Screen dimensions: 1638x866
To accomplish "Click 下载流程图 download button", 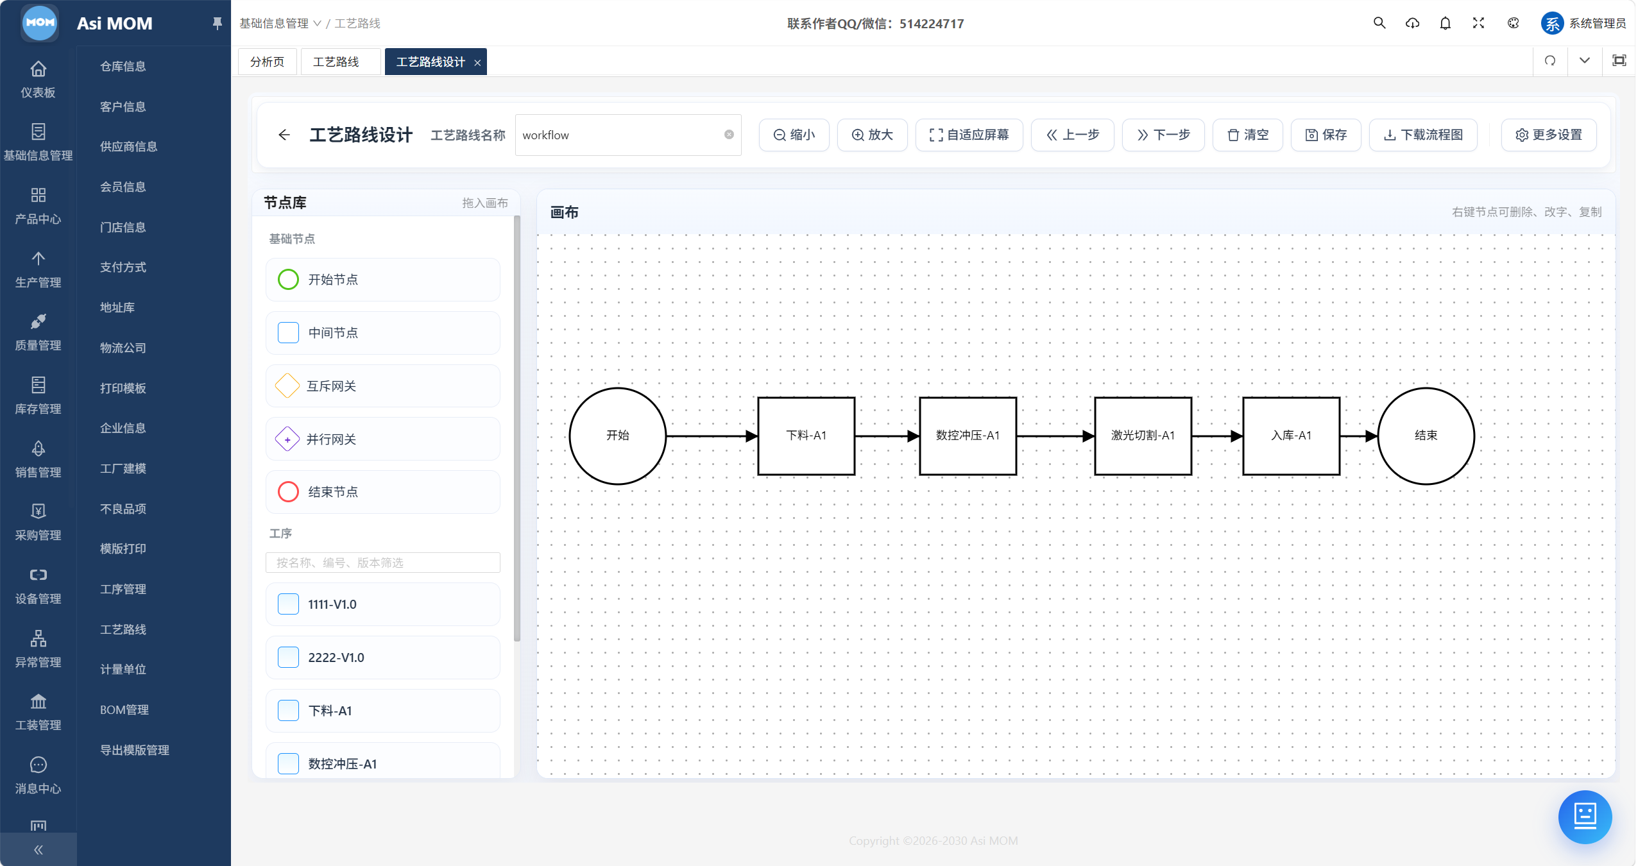I will tap(1423, 135).
